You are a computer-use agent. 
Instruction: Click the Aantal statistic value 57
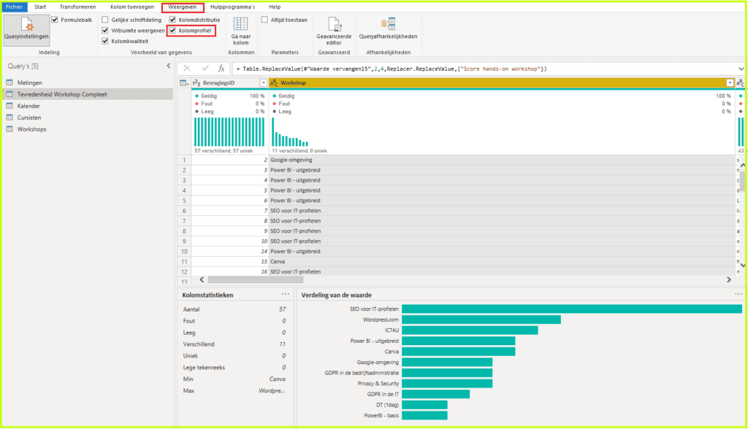coord(283,309)
